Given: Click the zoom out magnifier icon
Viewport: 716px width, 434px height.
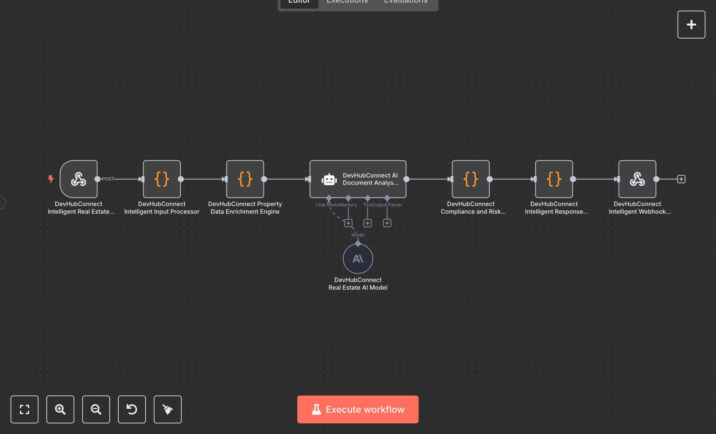Looking at the screenshot, I should click(x=96, y=409).
